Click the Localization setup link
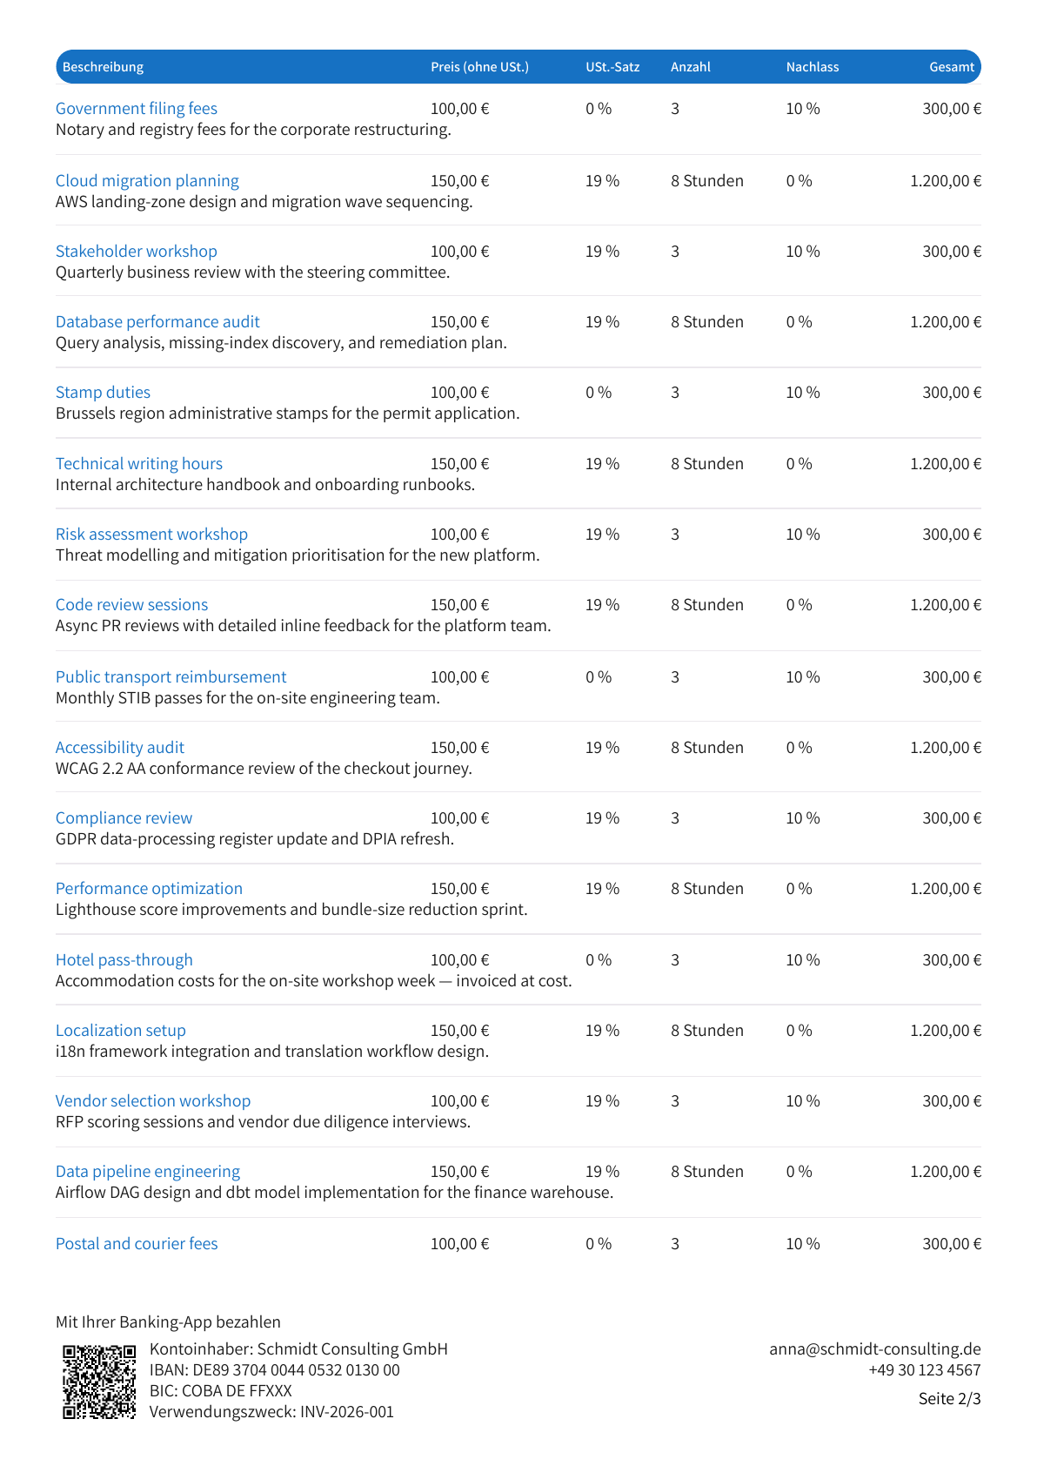 [121, 1031]
